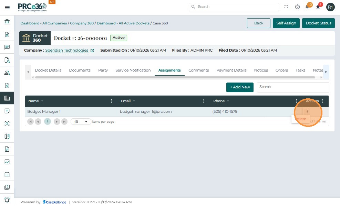
Task: Open Name column menu
Action: [112, 101]
